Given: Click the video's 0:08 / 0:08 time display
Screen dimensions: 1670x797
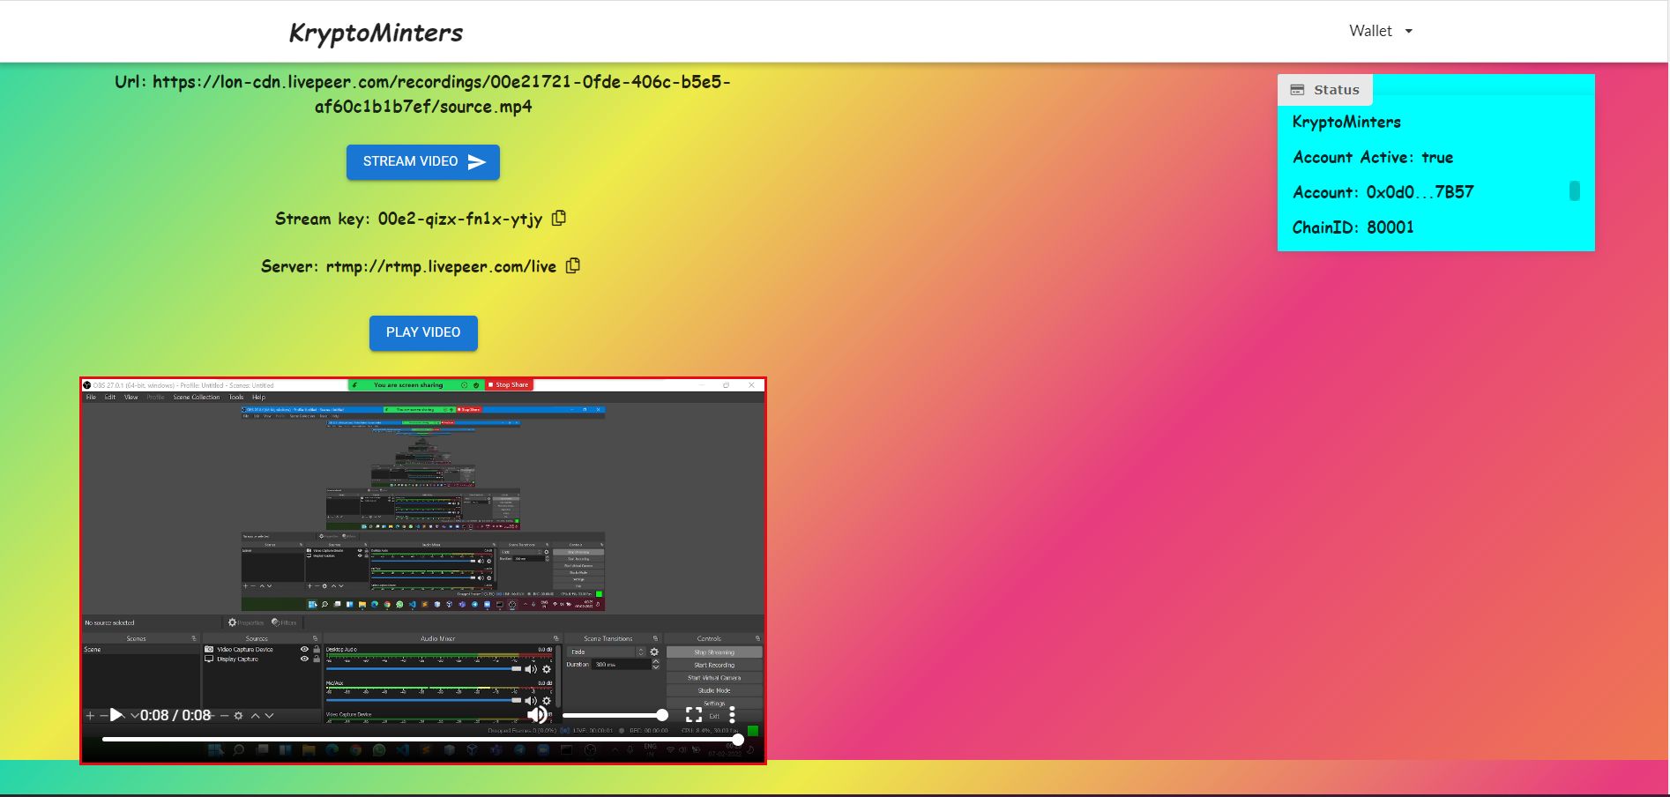Looking at the screenshot, I should click(175, 715).
